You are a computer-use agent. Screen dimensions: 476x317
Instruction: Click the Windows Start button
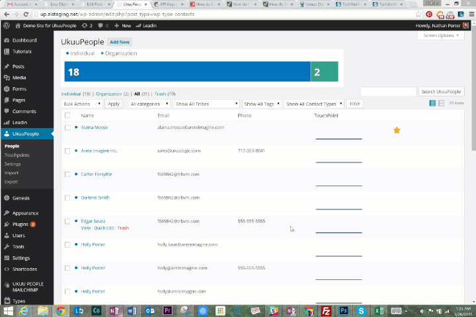(8, 310)
